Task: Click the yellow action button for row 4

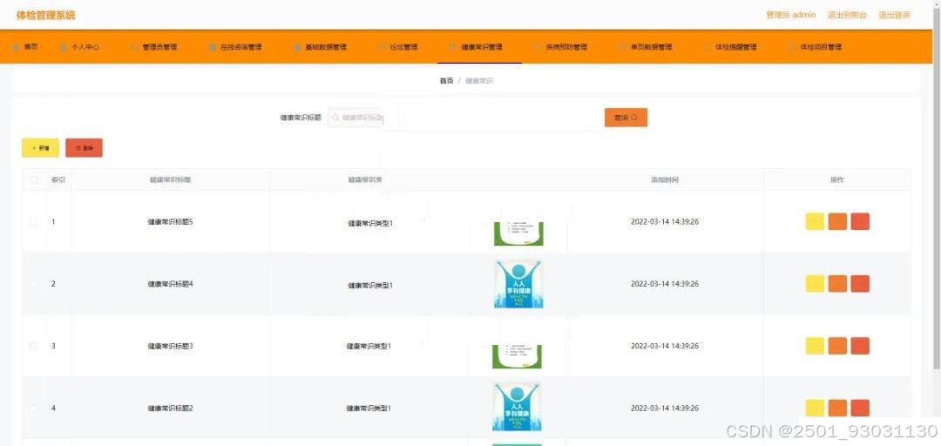Action: click(x=815, y=409)
